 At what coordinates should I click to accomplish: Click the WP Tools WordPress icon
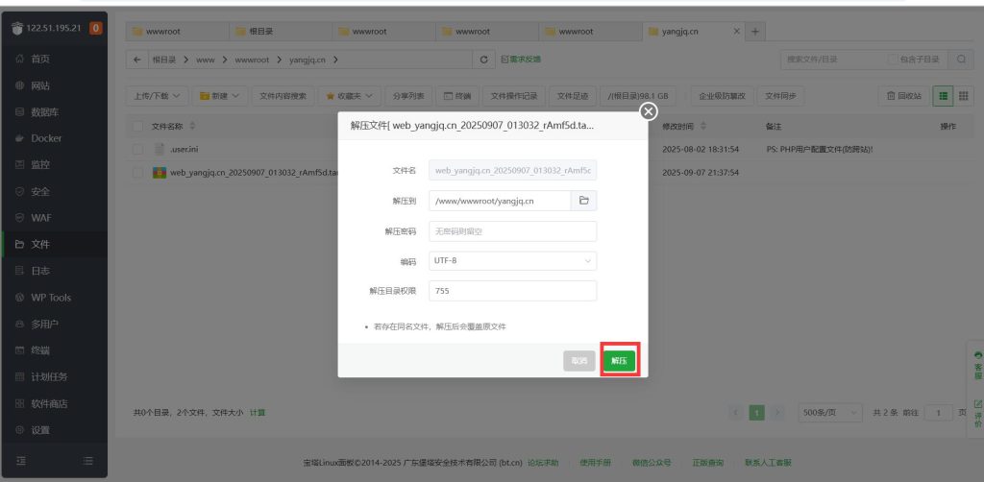point(19,298)
